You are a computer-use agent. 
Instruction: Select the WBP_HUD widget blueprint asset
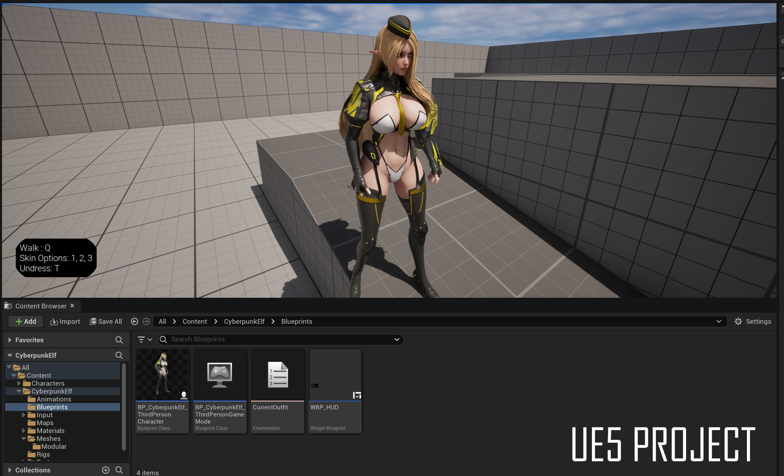pyautogui.click(x=335, y=391)
